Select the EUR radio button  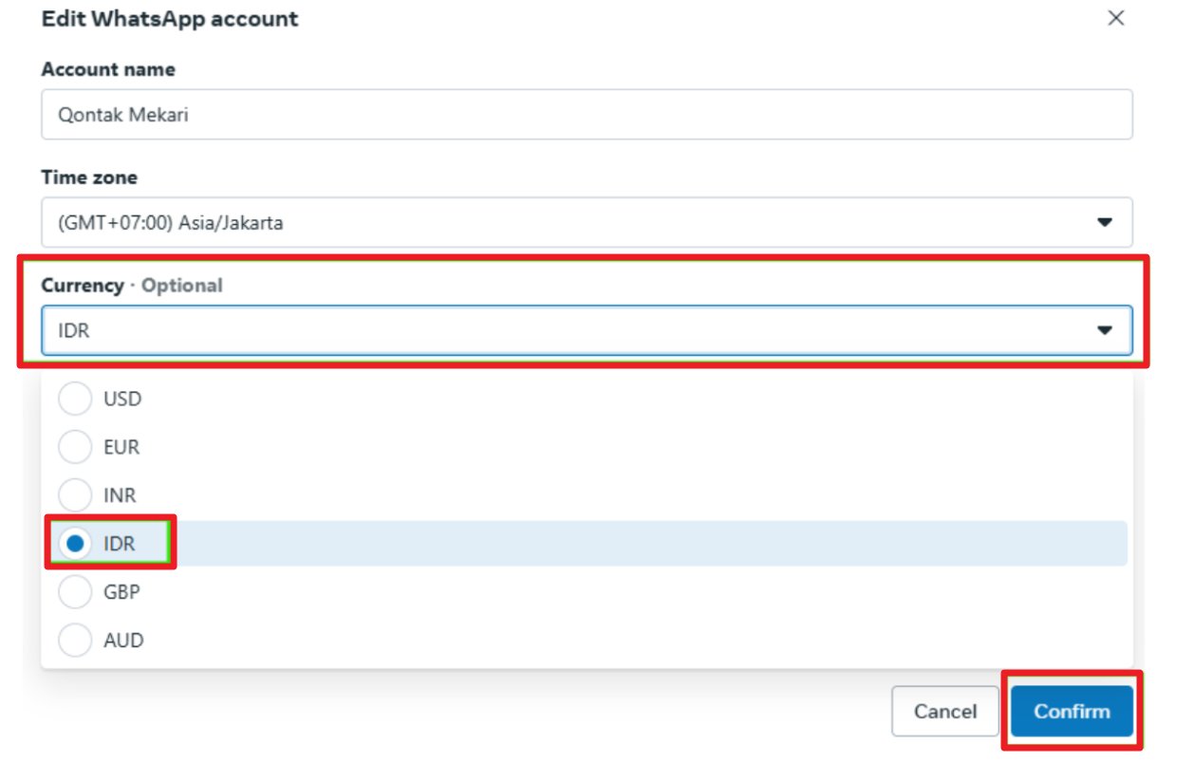75,447
